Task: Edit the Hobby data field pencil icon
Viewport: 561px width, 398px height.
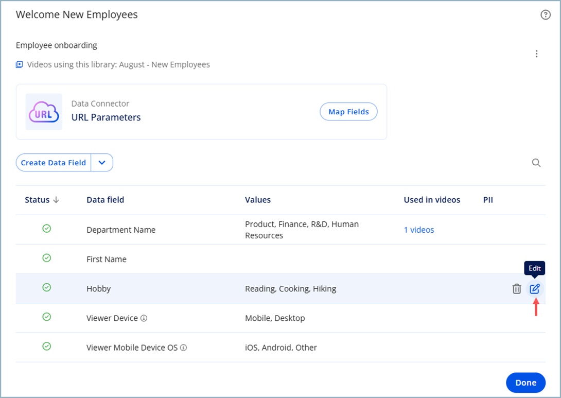Action: click(x=535, y=288)
